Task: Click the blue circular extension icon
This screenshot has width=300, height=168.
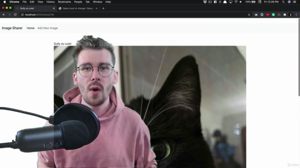Action: [x=262, y=14]
